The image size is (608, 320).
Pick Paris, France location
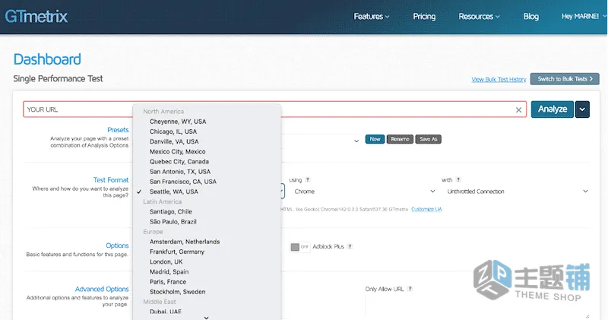click(x=168, y=282)
